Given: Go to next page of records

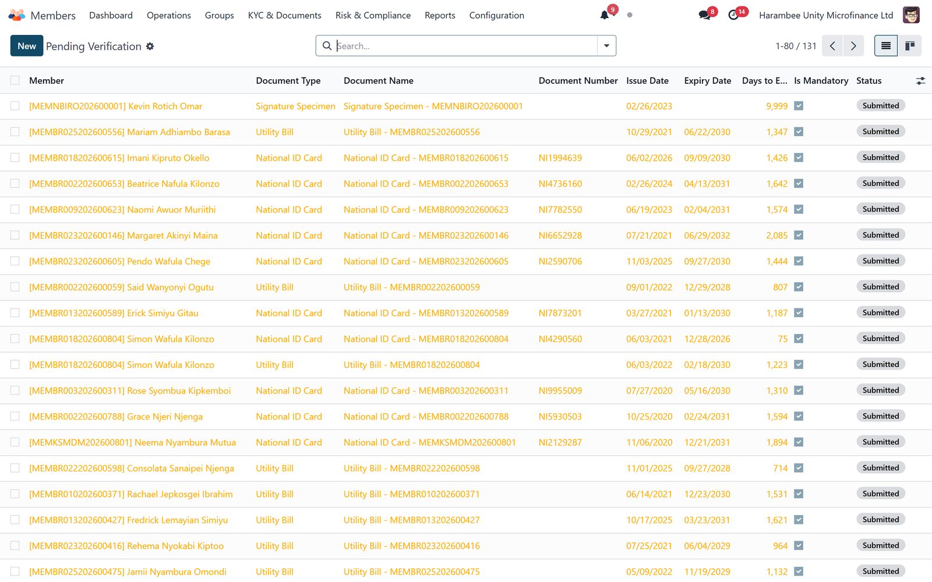Looking at the screenshot, I should (853, 46).
